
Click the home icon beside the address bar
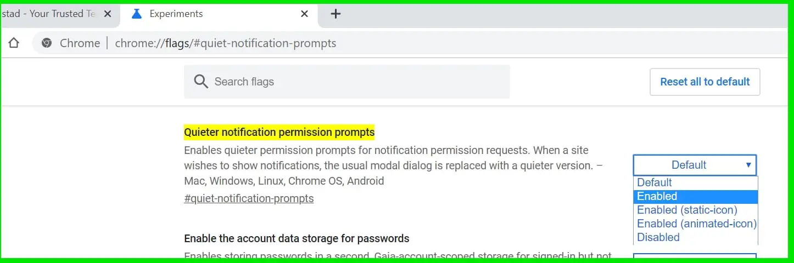click(x=14, y=43)
